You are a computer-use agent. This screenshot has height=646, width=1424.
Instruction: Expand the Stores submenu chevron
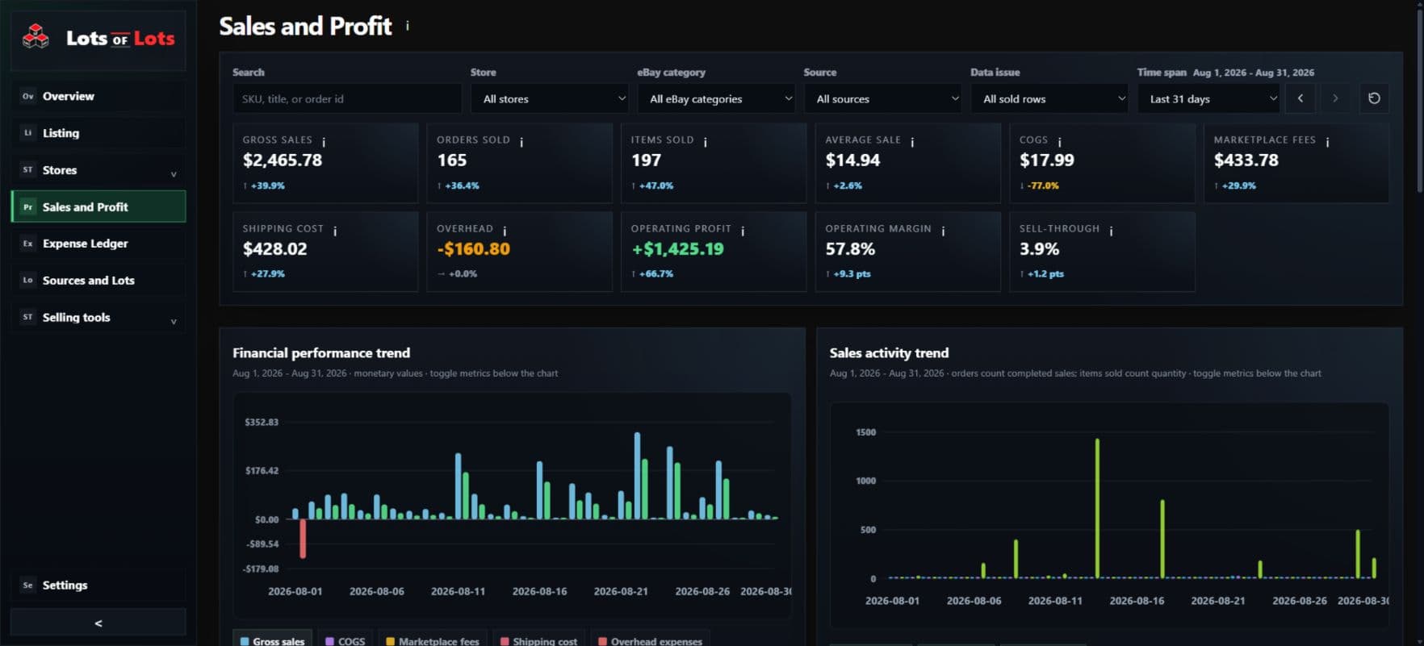(x=174, y=174)
